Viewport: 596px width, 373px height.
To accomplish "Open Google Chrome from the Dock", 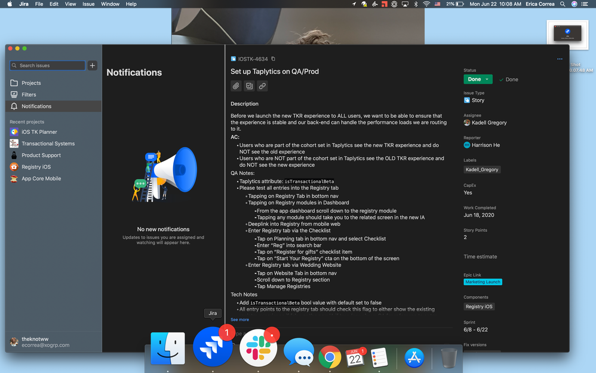I will click(x=330, y=357).
